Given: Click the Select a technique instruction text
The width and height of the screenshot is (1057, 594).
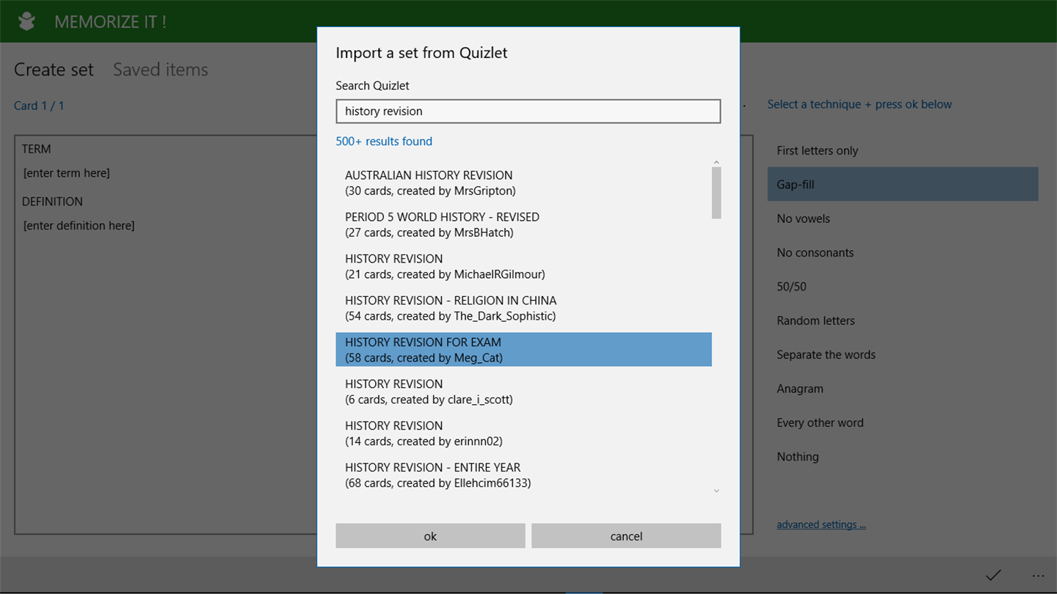Looking at the screenshot, I should coord(860,104).
